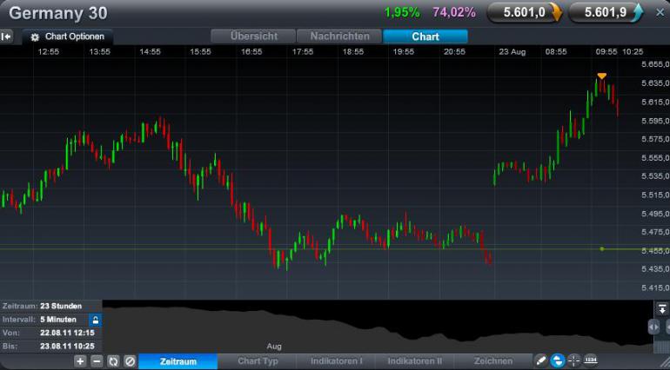The image size is (670, 370).
Task: Collapse the side panel arrow icon
Action: coord(6,36)
